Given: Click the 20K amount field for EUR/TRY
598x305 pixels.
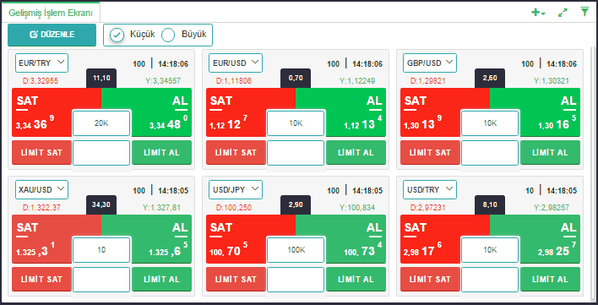Looking at the screenshot, I should tap(101, 123).
